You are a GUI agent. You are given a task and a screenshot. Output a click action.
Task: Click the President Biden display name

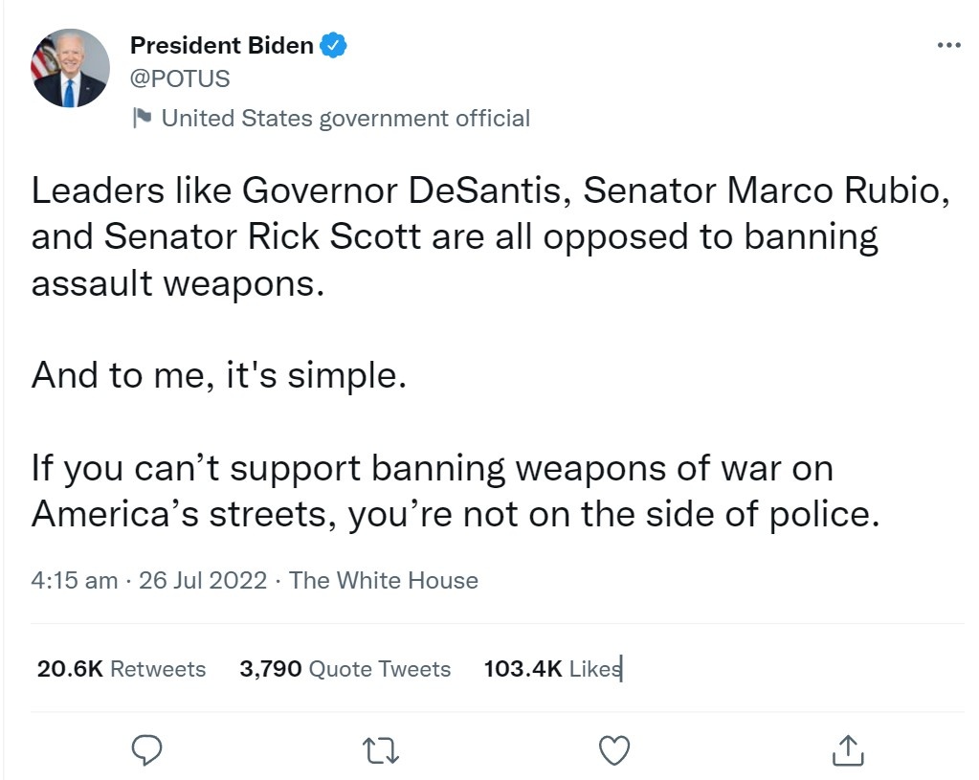tap(221, 45)
